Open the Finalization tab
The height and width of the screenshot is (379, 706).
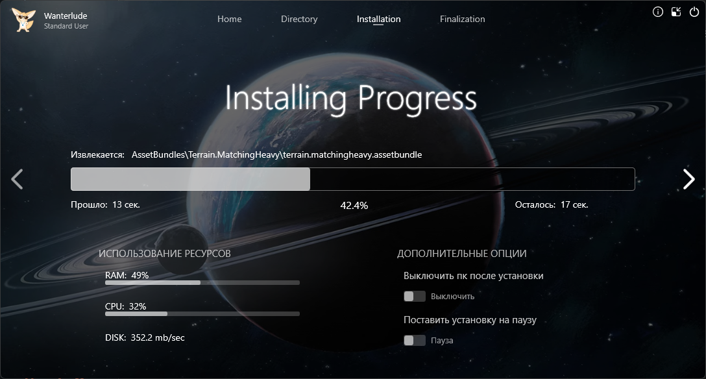coord(462,19)
